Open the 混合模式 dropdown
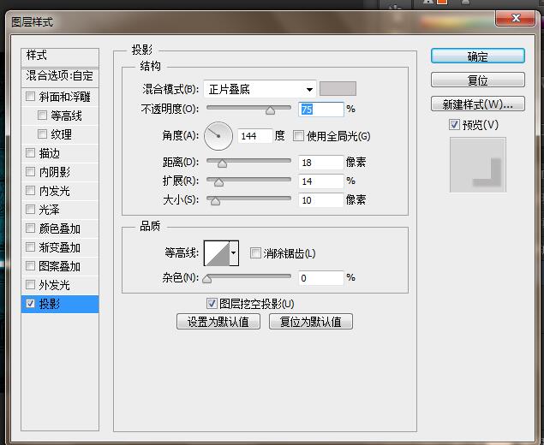The image size is (544, 445). 260,89
